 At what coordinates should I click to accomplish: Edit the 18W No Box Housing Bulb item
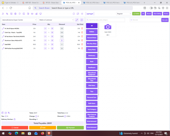pyautogui.click(x=3, y=48)
